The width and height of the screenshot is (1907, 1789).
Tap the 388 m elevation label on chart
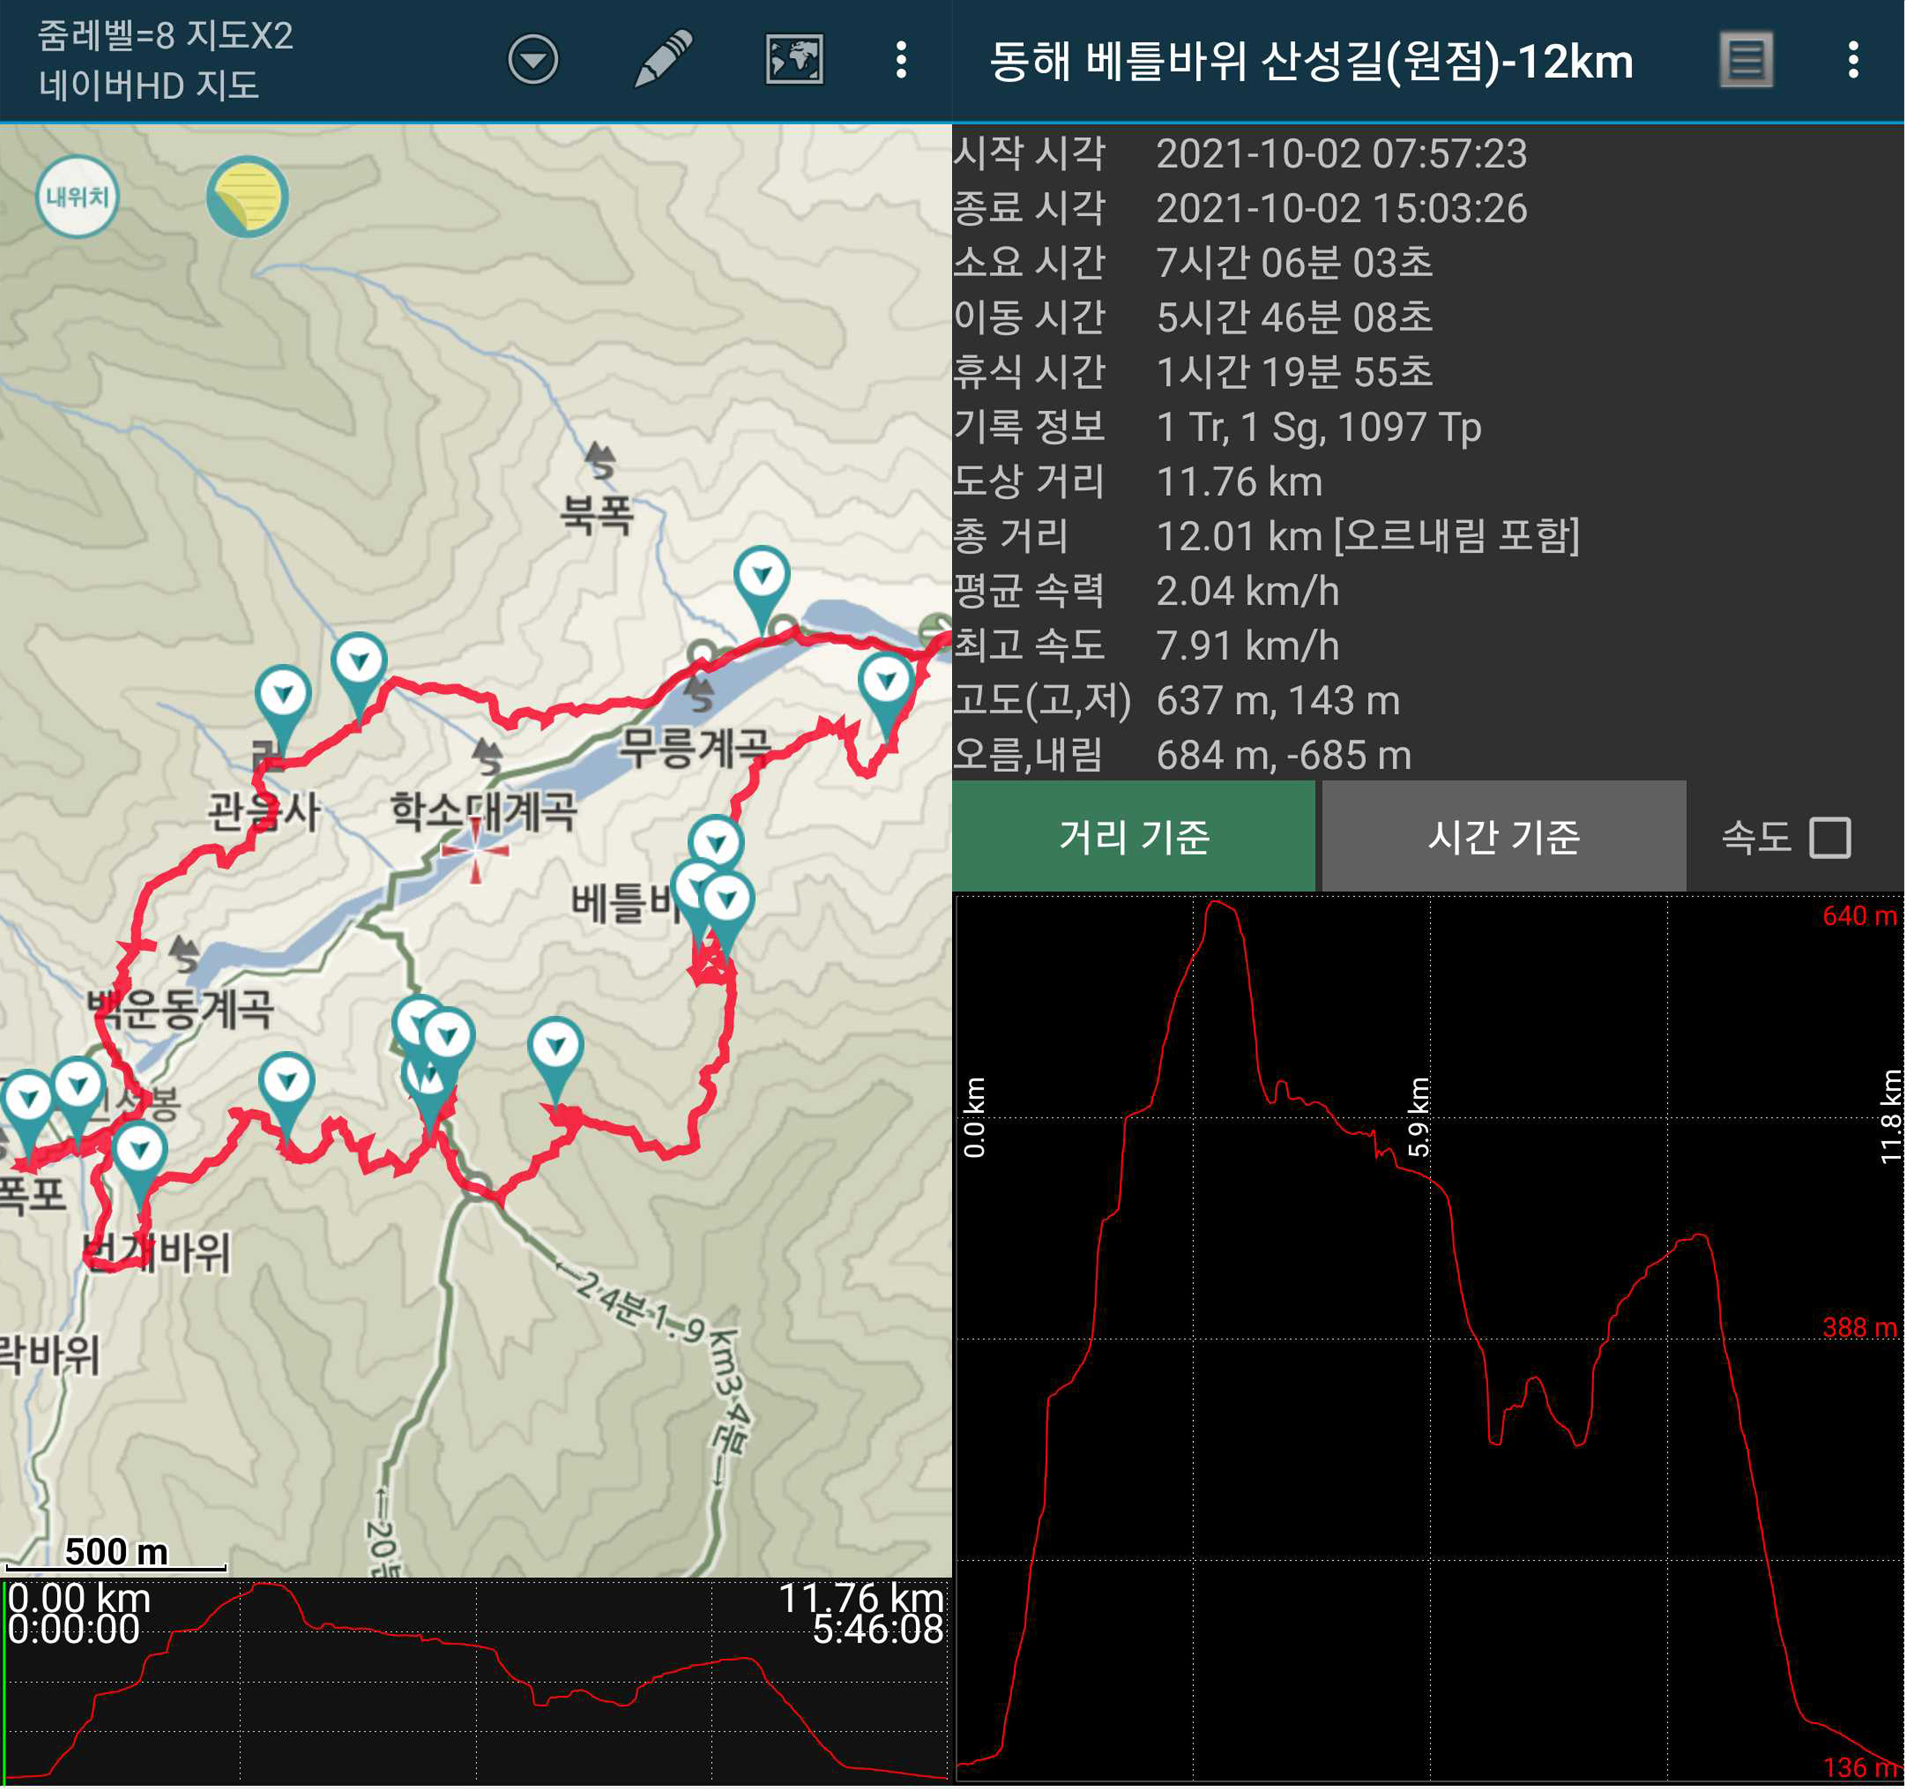click(1858, 1328)
